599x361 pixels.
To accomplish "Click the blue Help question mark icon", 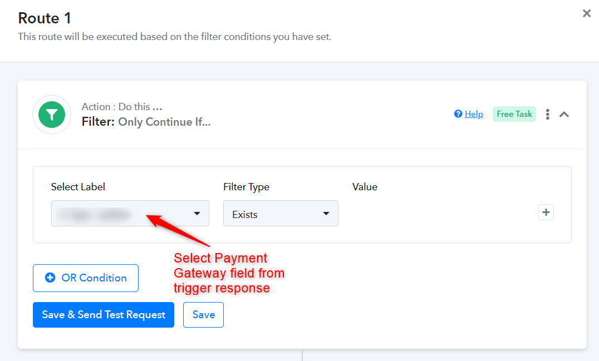I will coord(458,113).
